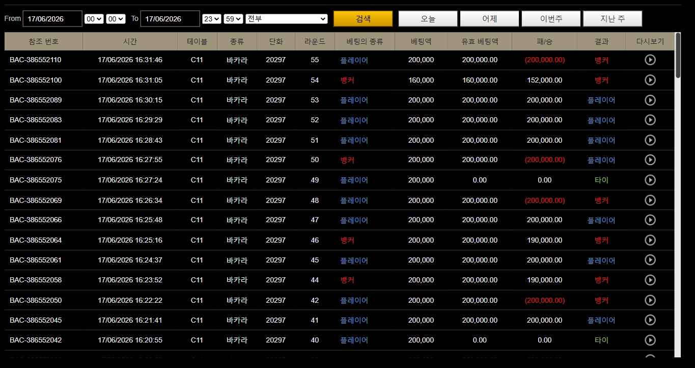Click the 160,000 bet amount

[421, 80]
